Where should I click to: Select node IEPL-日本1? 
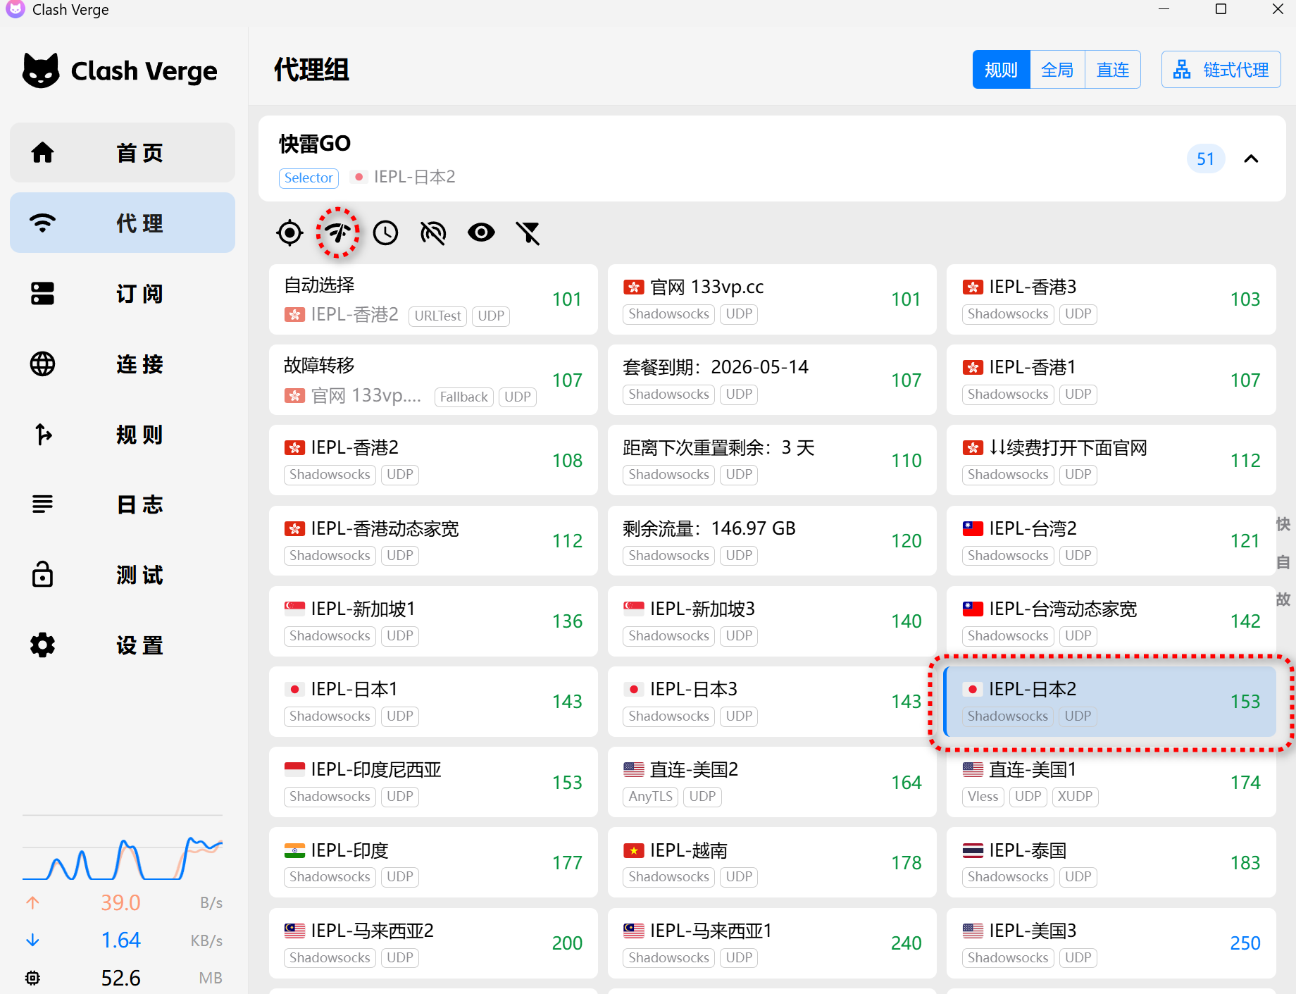[x=433, y=702]
